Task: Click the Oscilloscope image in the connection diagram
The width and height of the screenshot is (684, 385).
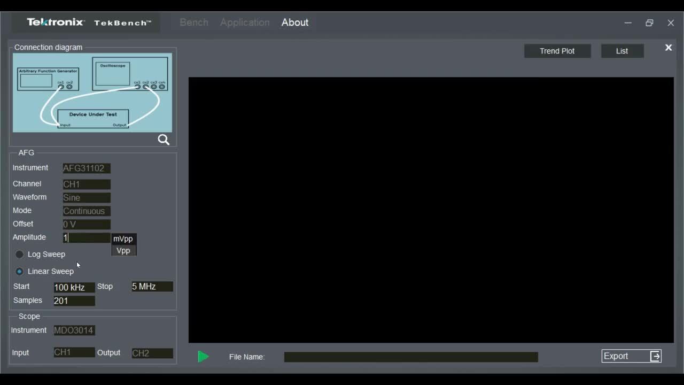Action: pos(130,72)
